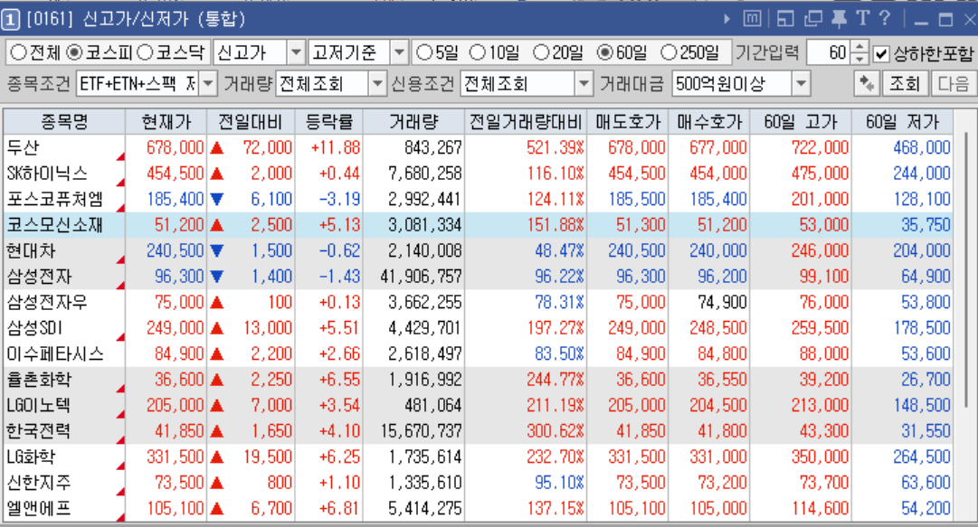Open the 거래량 전체조회 dropdown
The height and width of the screenshot is (527, 978).
tap(376, 83)
